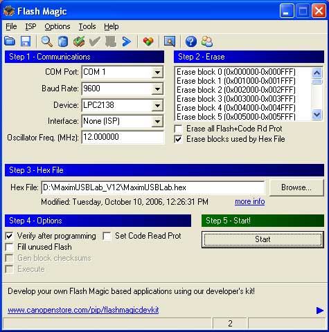This screenshot has width=329, height=332.
Task: Click the erase list scroll up arrow
Action: click(x=317, y=73)
